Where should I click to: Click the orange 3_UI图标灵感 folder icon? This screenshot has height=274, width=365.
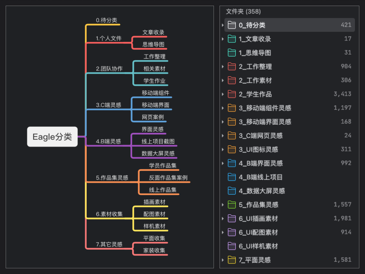pyautogui.click(x=231, y=149)
